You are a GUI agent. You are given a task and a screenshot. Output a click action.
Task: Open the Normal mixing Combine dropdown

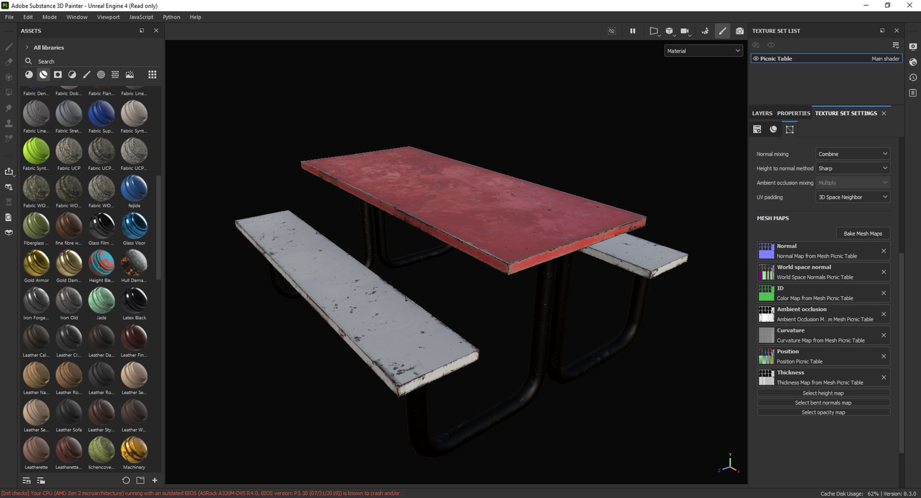pos(852,154)
